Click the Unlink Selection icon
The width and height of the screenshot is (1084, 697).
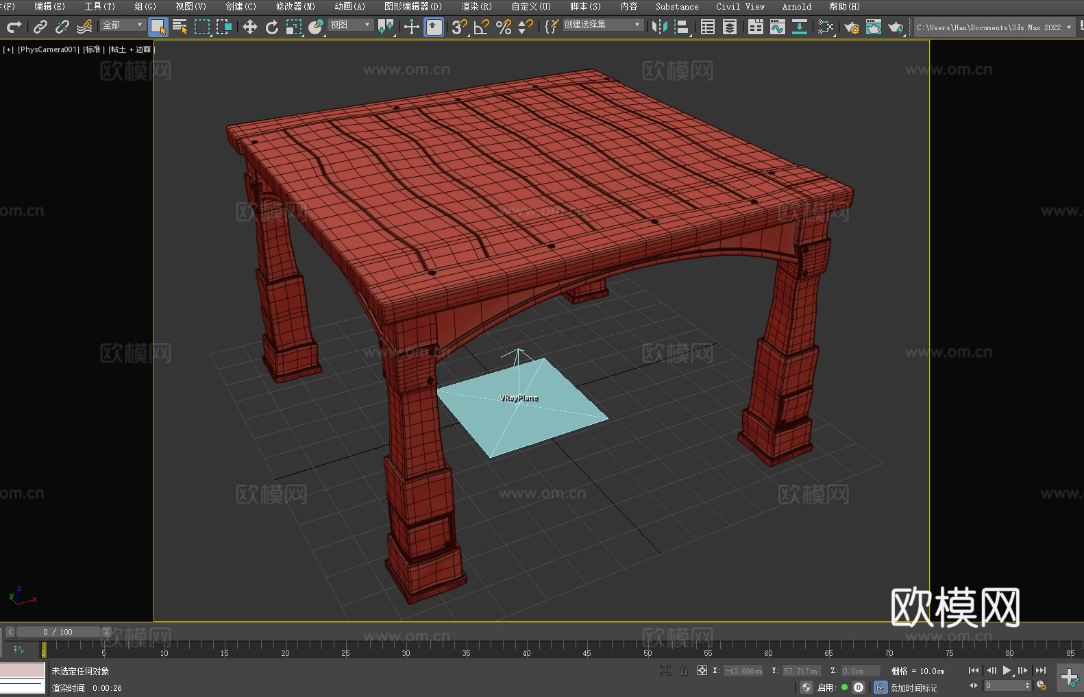(x=62, y=27)
